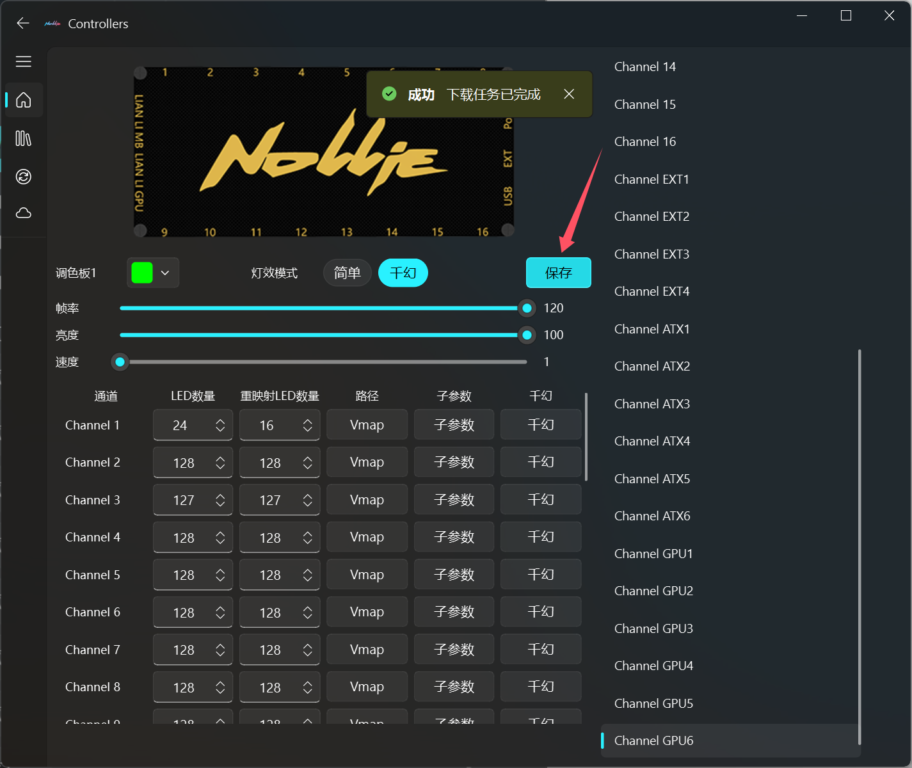
Task: Select Channel ATX6 in list
Action: coord(730,516)
